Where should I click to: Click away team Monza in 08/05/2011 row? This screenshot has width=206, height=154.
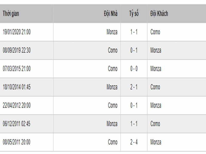tap(156, 142)
